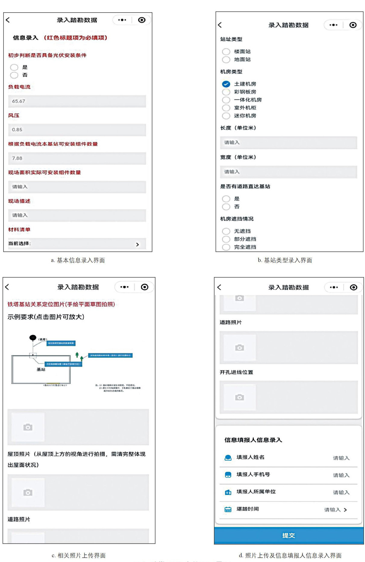Click the building icon beside 填报人所属单位
This screenshot has width=365, height=562.
point(228,492)
